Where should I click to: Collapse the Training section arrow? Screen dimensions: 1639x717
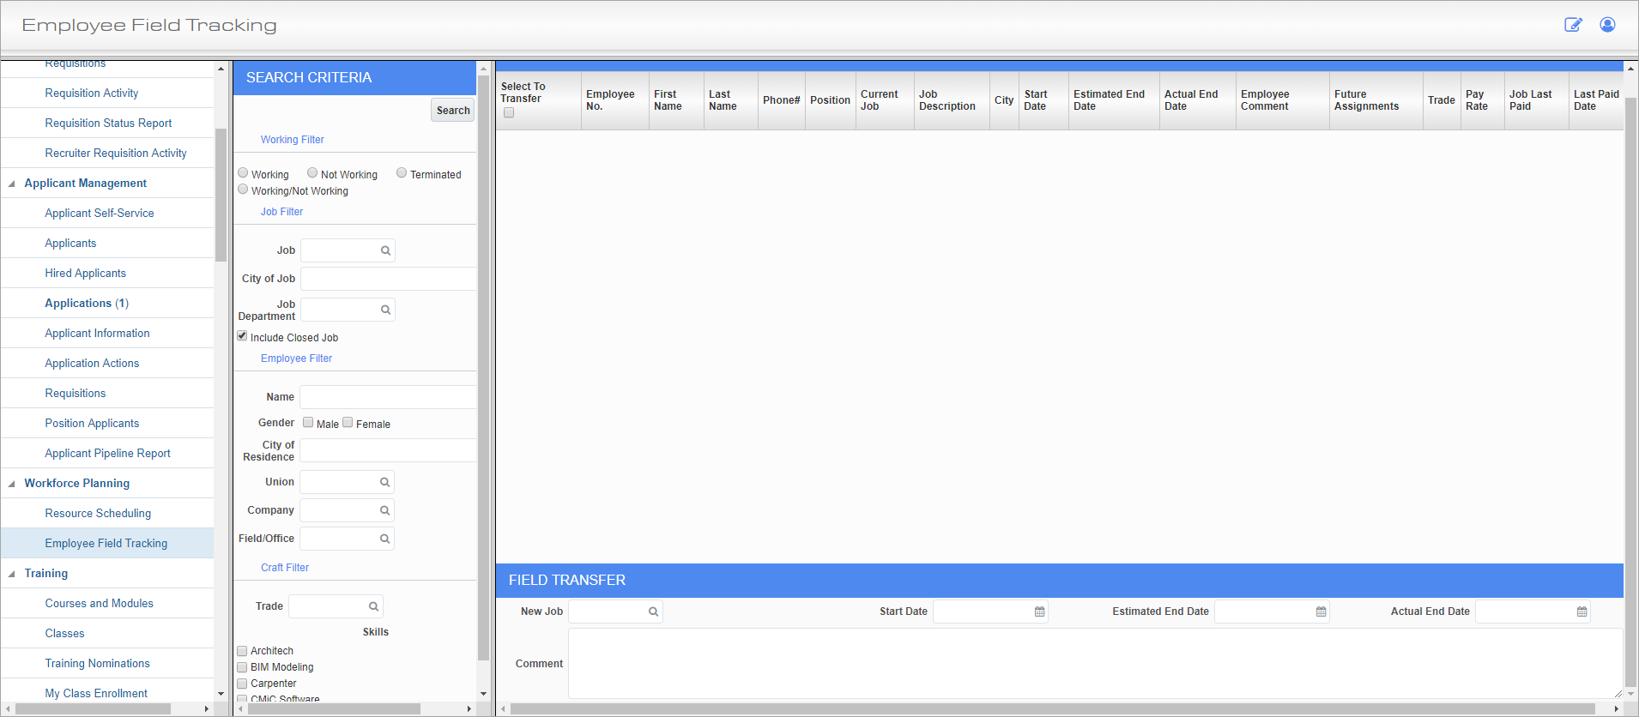tap(12, 574)
